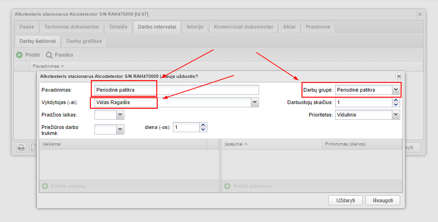
Task: Open the Pradžios laikas time dropdown
Action: click(120, 115)
